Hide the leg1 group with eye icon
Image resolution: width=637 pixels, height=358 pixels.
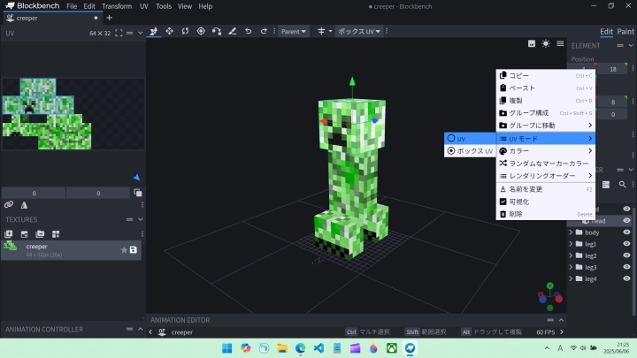pyautogui.click(x=626, y=244)
